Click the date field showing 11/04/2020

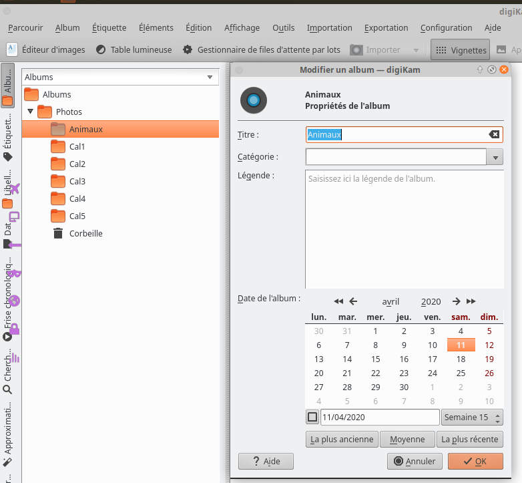click(x=380, y=418)
